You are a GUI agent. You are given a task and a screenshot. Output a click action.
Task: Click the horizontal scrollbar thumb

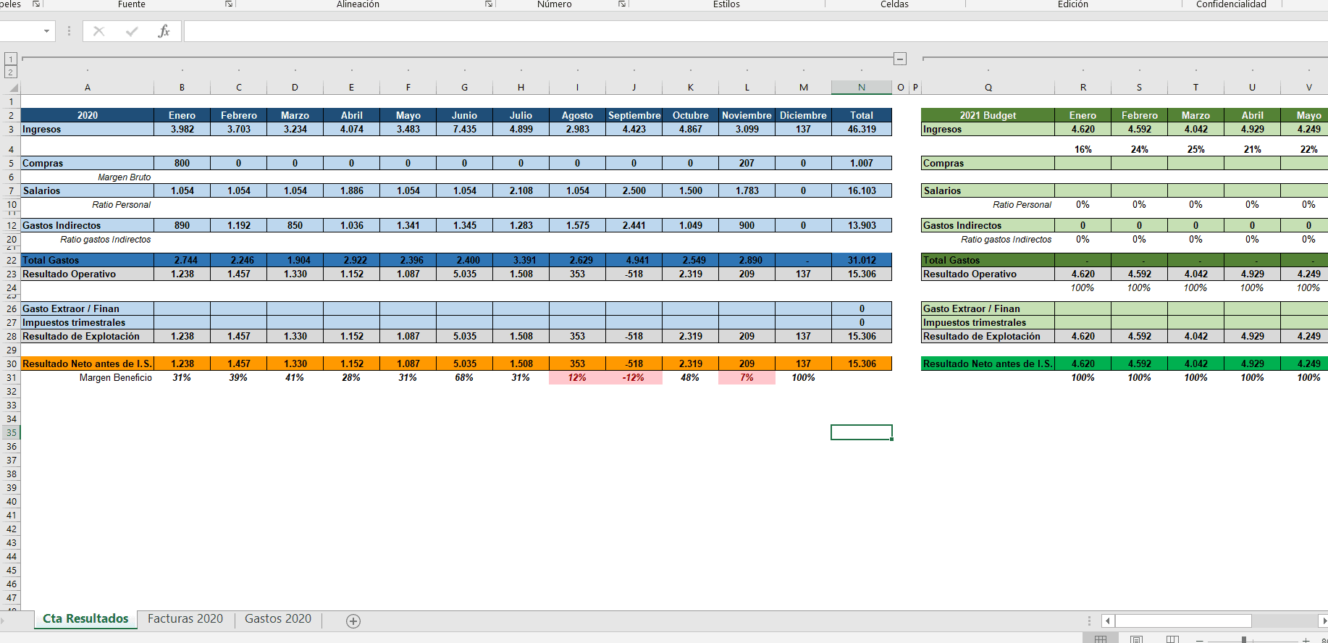(x=1183, y=621)
